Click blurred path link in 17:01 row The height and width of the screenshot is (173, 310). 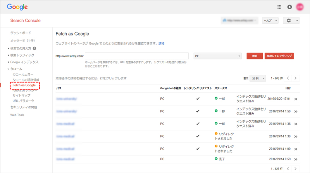(x=67, y=99)
